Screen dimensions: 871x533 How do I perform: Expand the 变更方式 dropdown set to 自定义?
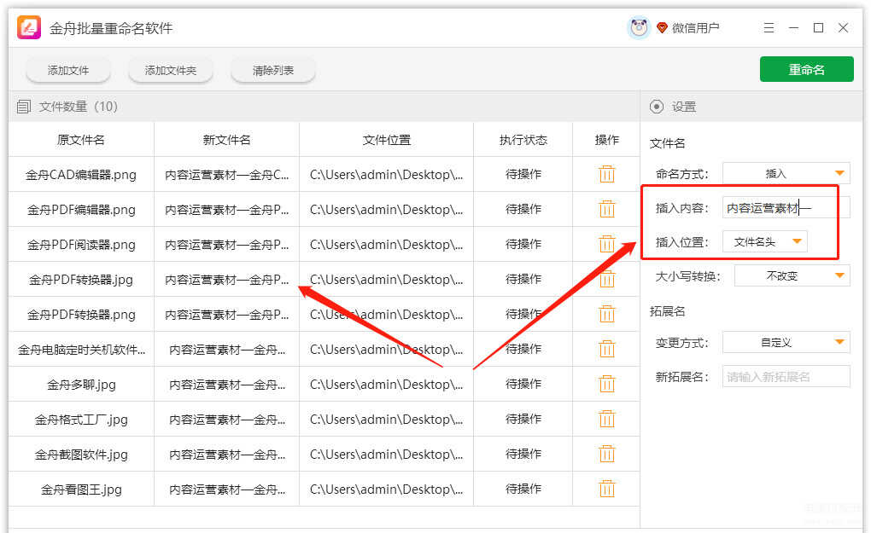tap(786, 342)
